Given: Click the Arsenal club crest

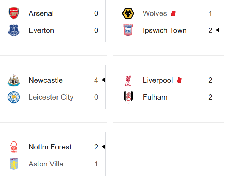Looking at the screenshot, I should coord(14,13).
